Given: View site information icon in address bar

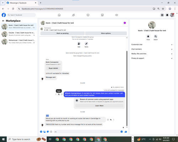Looking at the screenshot, I should coord(19,9).
